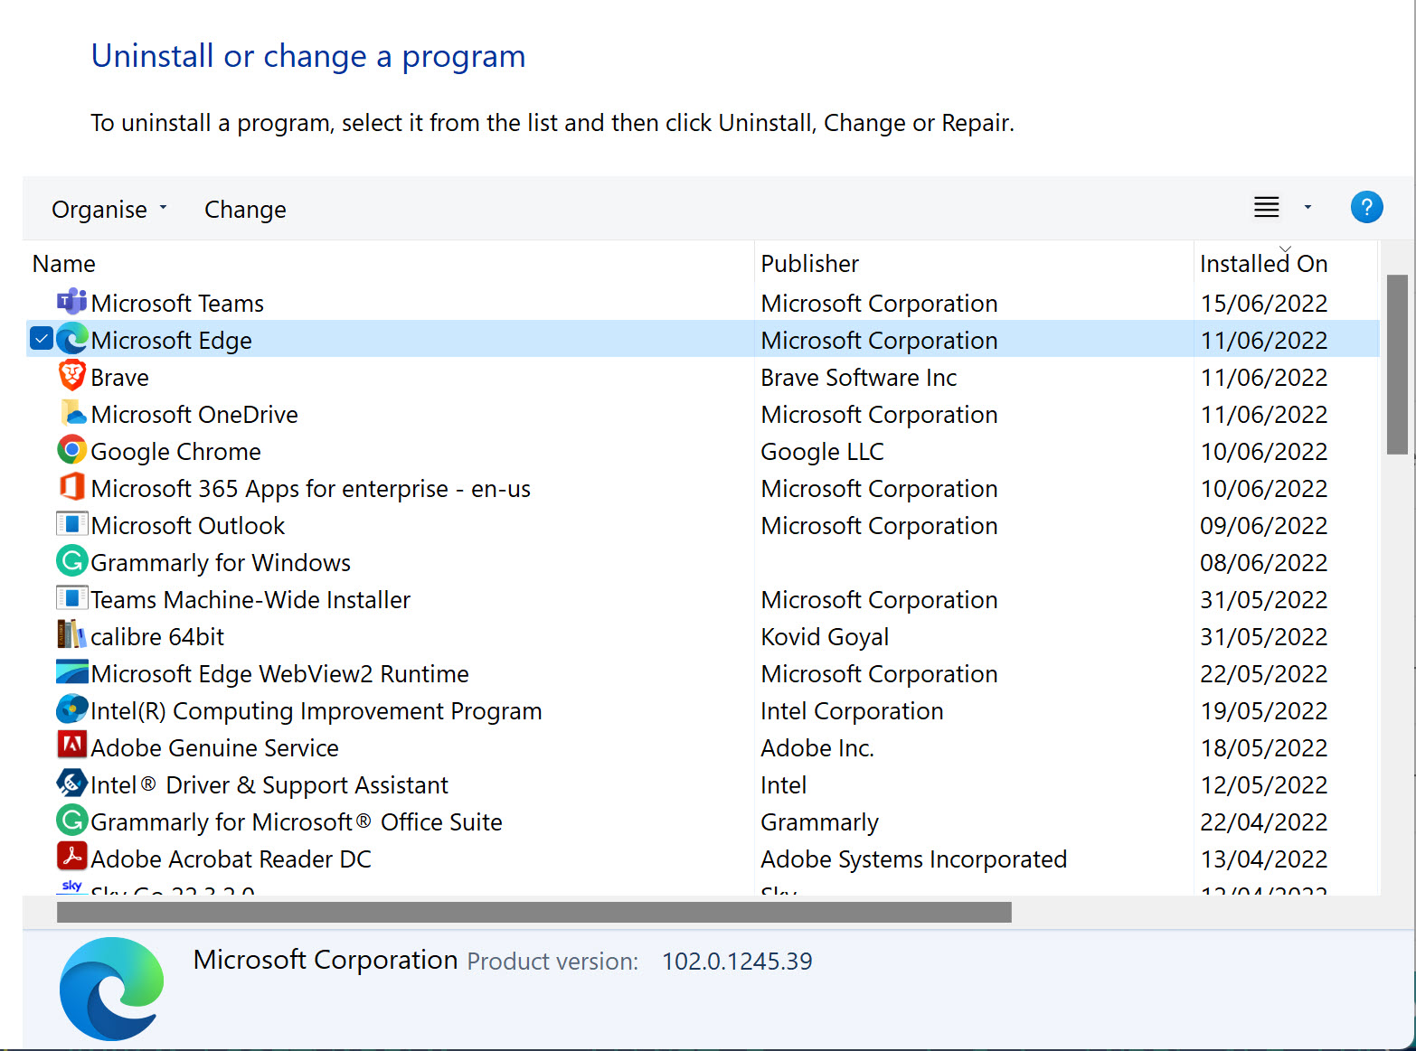Uncheck the Microsoft Edge row checkbox
1416x1051 pixels.
pyautogui.click(x=42, y=339)
